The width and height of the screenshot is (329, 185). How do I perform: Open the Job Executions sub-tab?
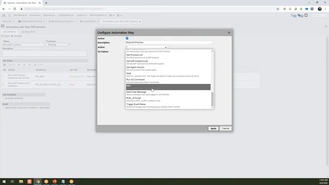(28, 32)
